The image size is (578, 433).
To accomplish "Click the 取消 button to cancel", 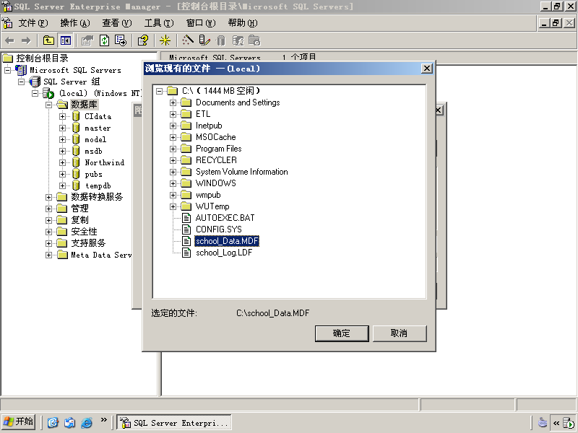I will pyautogui.click(x=400, y=333).
